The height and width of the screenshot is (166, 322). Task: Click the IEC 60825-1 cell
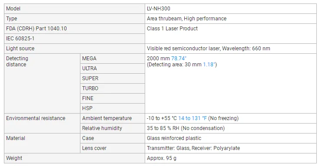(x=74, y=39)
